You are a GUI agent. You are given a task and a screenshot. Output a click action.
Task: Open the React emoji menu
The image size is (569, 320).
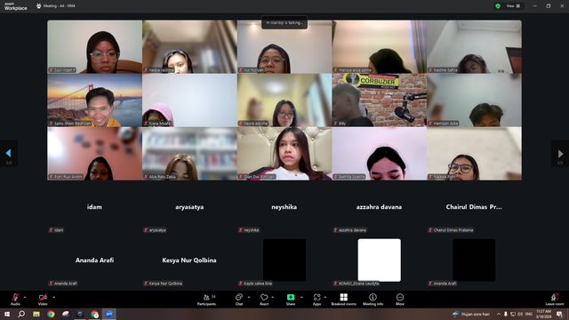pos(264,300)
